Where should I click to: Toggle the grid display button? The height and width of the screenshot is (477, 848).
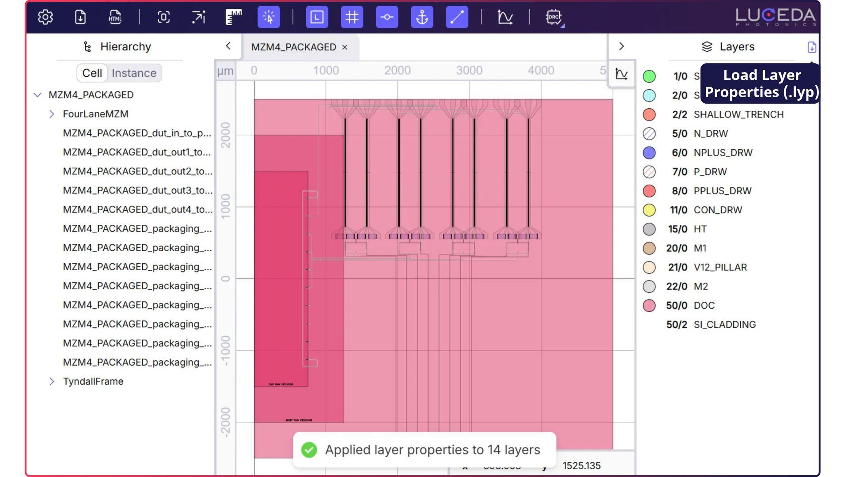(352, 17)
